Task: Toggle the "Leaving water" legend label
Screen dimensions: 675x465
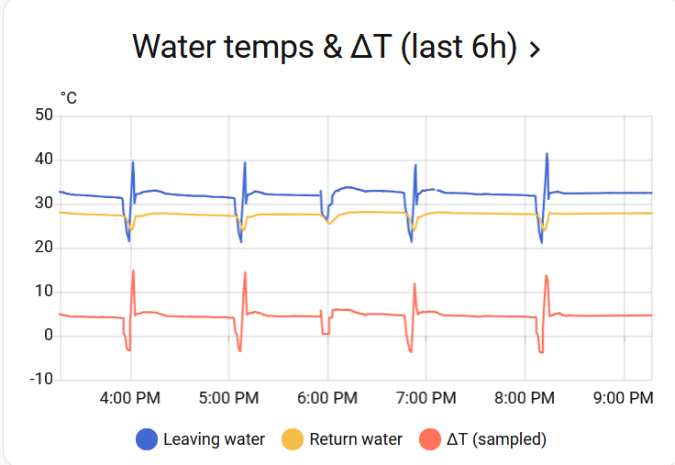Action: click(x=214, y=439)
